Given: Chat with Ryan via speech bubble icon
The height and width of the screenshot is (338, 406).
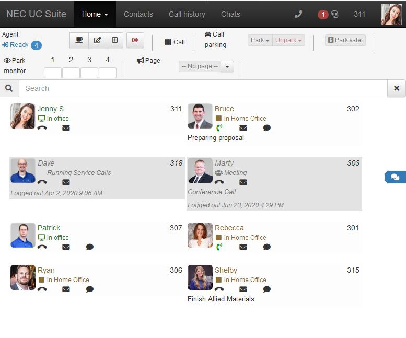Looking at the screenshot, I should 89,289.
